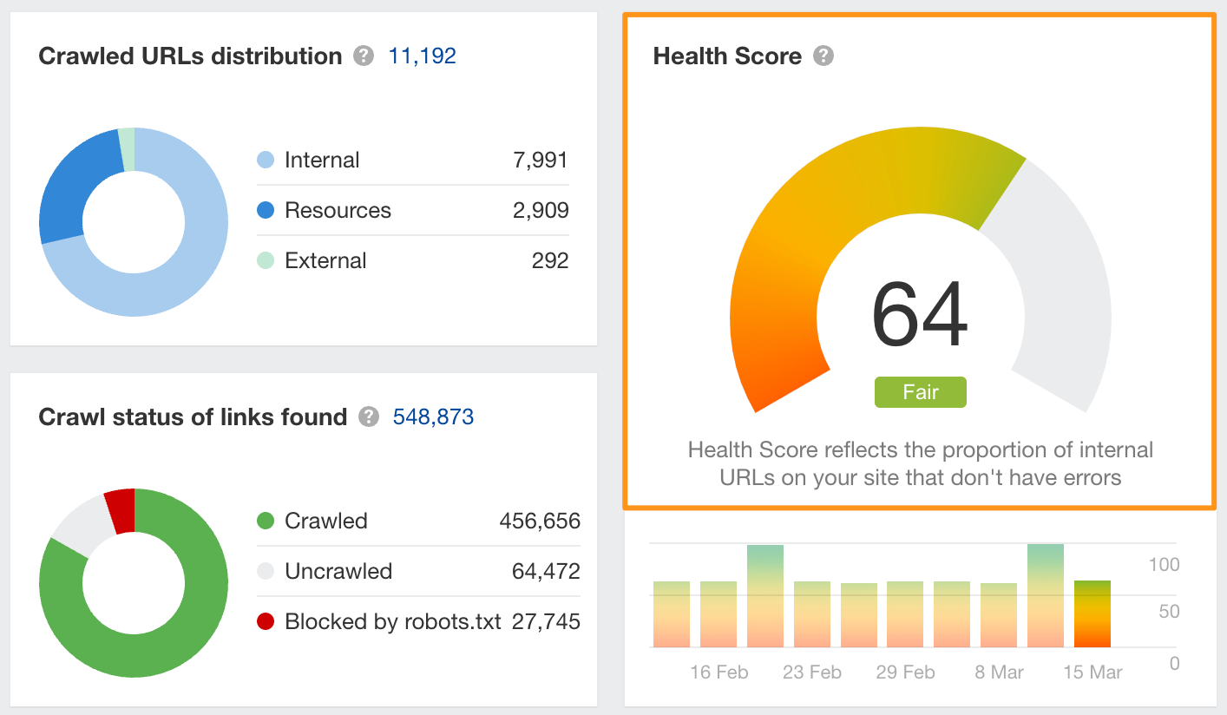Select the Uncrawled legend row
The height and width of the screenshot is (715, 1227).
(x=418, y=572)
